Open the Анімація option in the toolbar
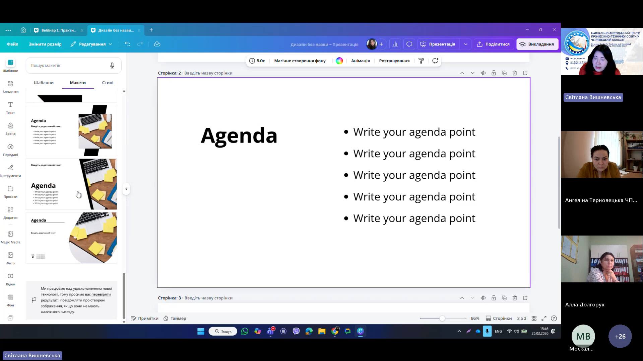 360,61
